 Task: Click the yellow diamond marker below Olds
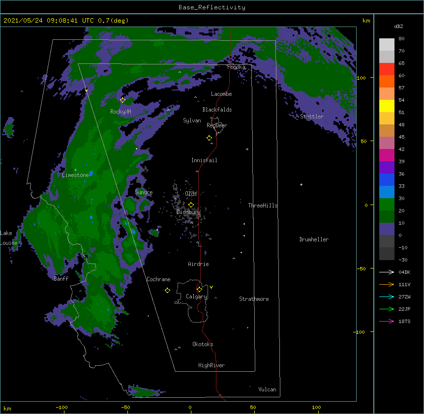(x=191, y=205)
